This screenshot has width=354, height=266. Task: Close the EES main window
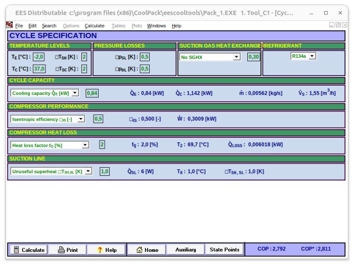340,13
